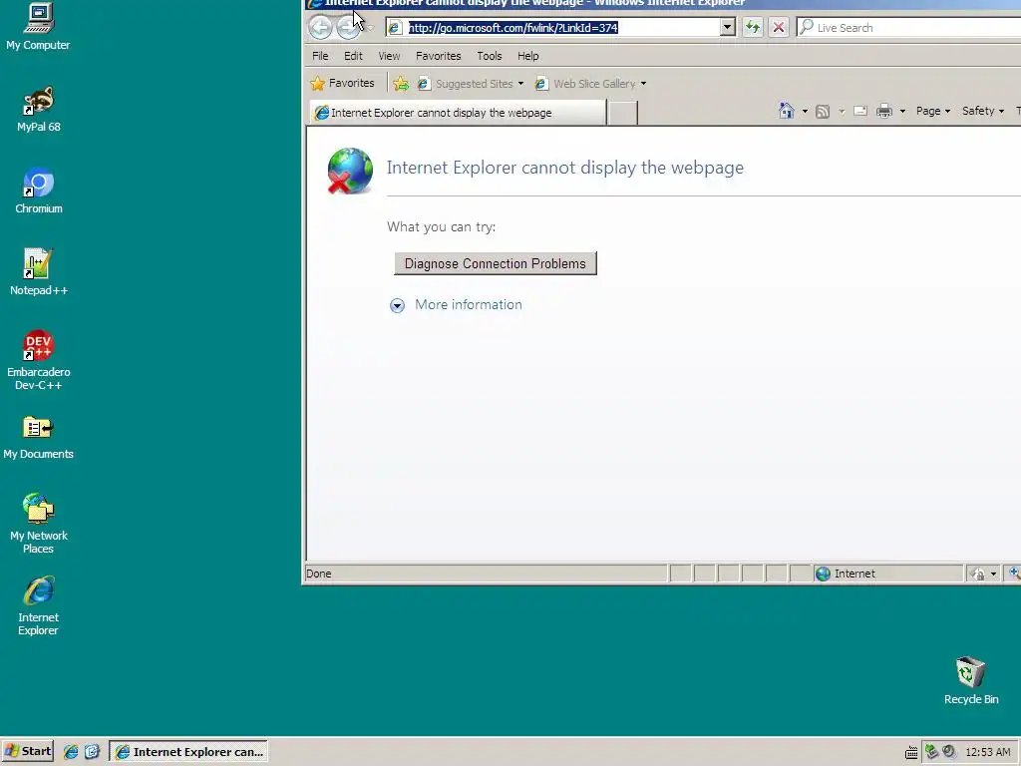
Task: Select the Embarcadero Dev-C++ desktop shortcut
Action: coord(39,360)
